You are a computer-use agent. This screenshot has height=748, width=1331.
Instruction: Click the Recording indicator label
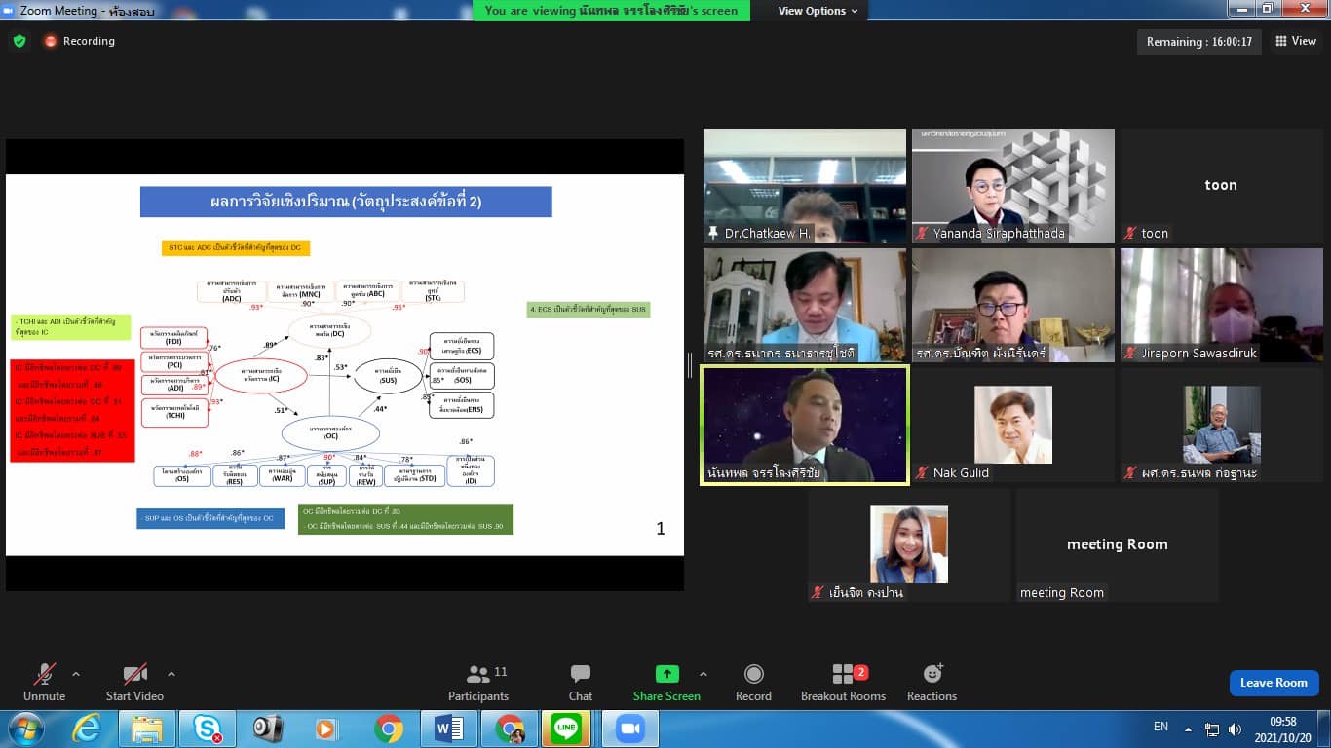pos(88,41)
